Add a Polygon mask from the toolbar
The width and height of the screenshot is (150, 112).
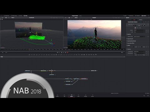(69, 55)
